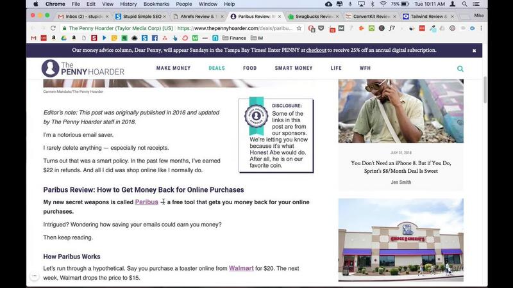Switch to the ConvertKit Review tab
This screenshot has height=288, width=513.
click(x=371, y=17)
